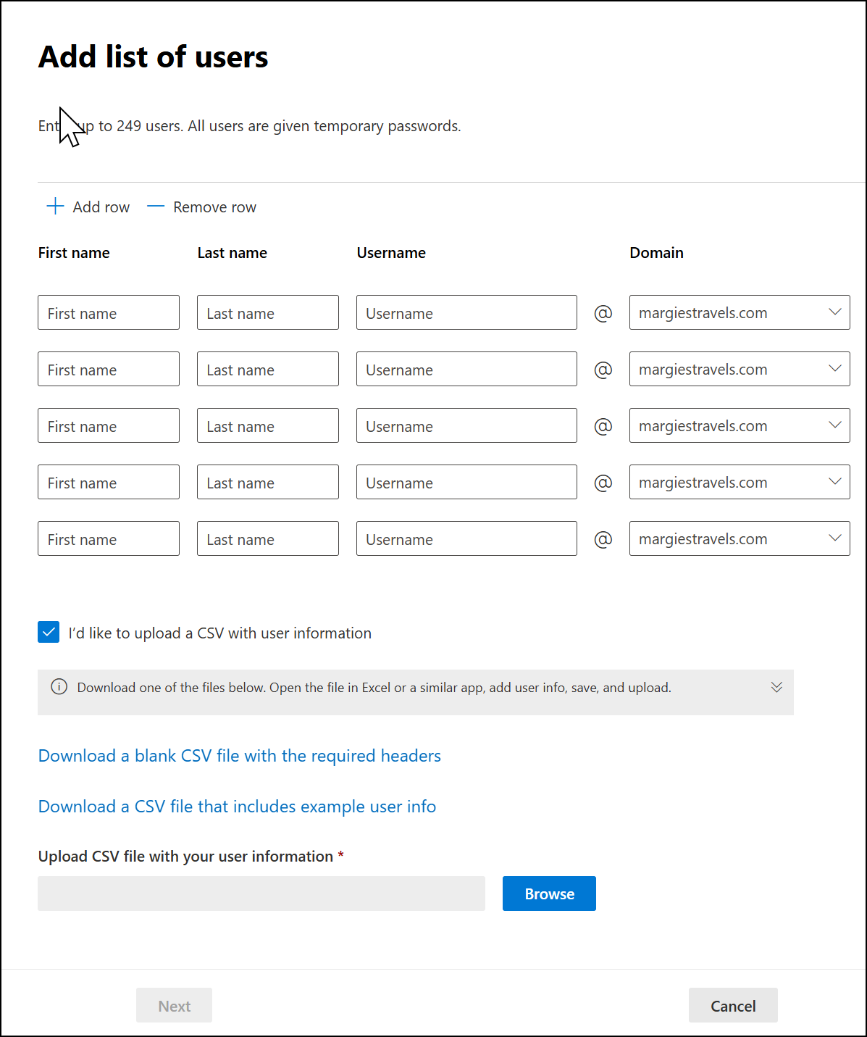Click the Last name field in the second row
867x1037 pixels.
coord(268,369)
